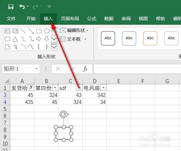Click the Redo arrow icon

click(x=35, y=7)
